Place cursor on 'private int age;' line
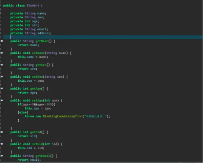 pyautogui.click(x=25, y=21)
